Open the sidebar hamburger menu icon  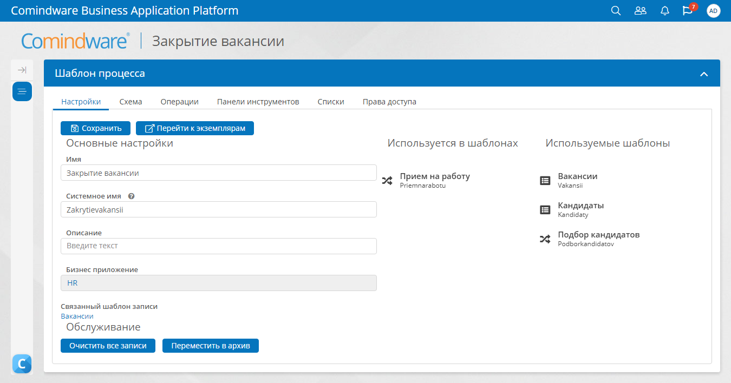(22, 91)
